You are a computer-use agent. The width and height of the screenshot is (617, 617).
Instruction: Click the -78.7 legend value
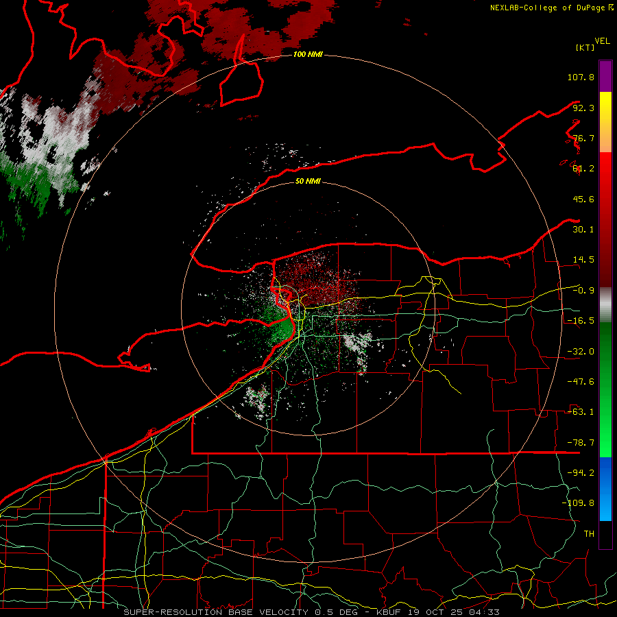click(581, 443)
